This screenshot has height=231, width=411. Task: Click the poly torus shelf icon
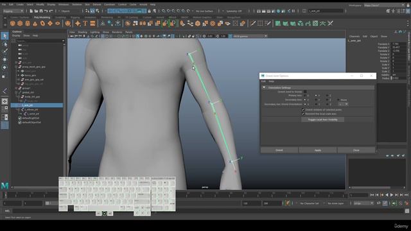tap(42, 24)
